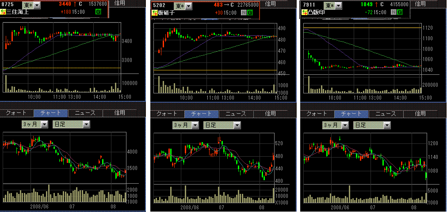This screenshot has height=212, width=447.
Task: Open the 3ヶ月 period dropdown in middle panel
Action: point(185,125)
